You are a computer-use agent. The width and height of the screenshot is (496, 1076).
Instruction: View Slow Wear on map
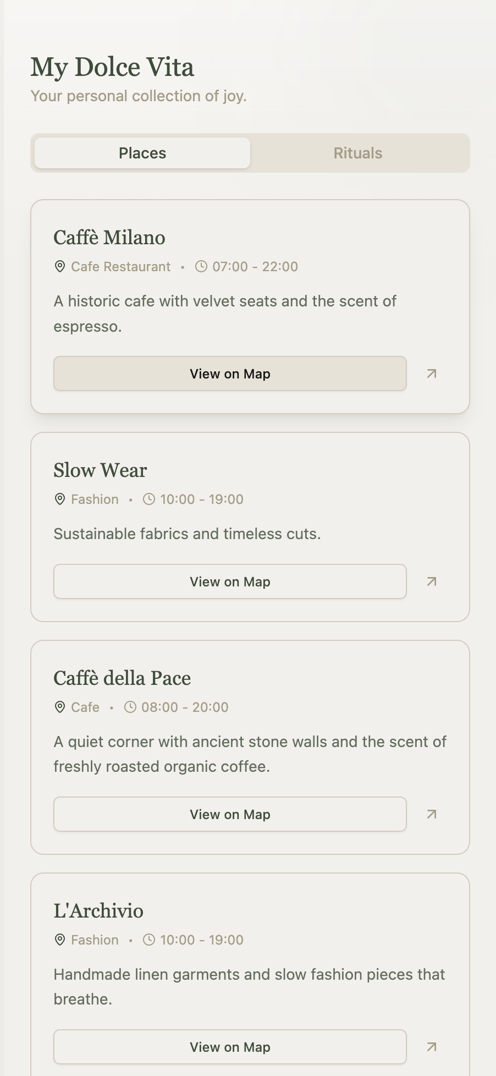pyautogui.click(x=230, y=582)
